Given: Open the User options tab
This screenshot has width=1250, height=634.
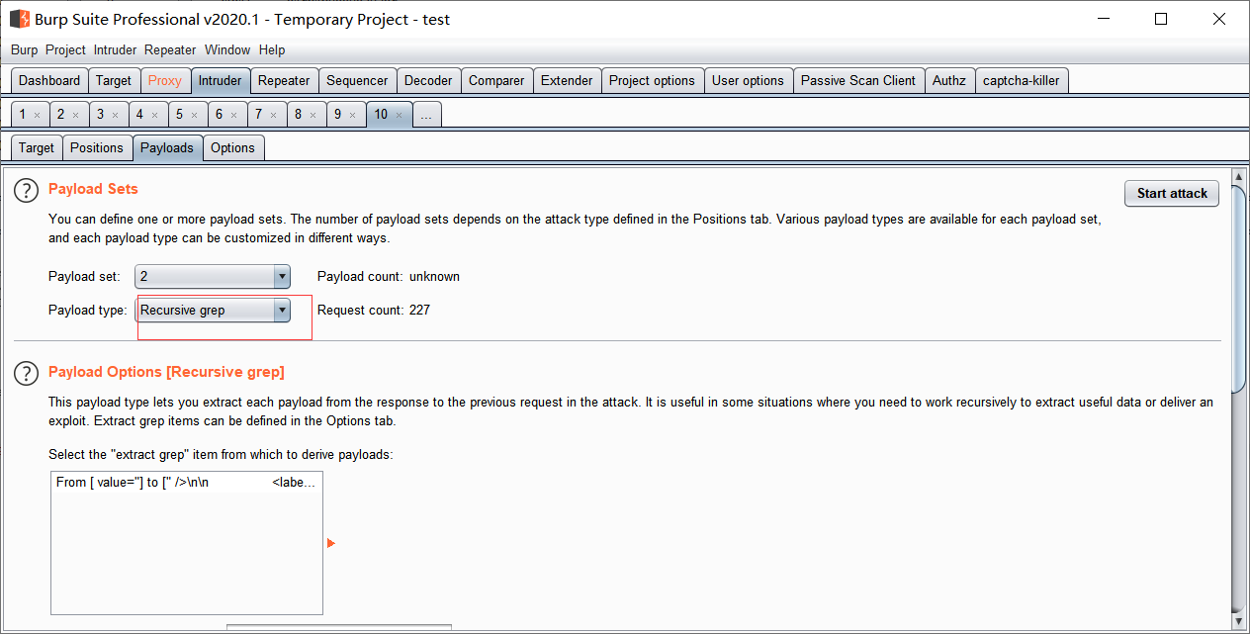Looking at the screenshot, I should 748,81.
